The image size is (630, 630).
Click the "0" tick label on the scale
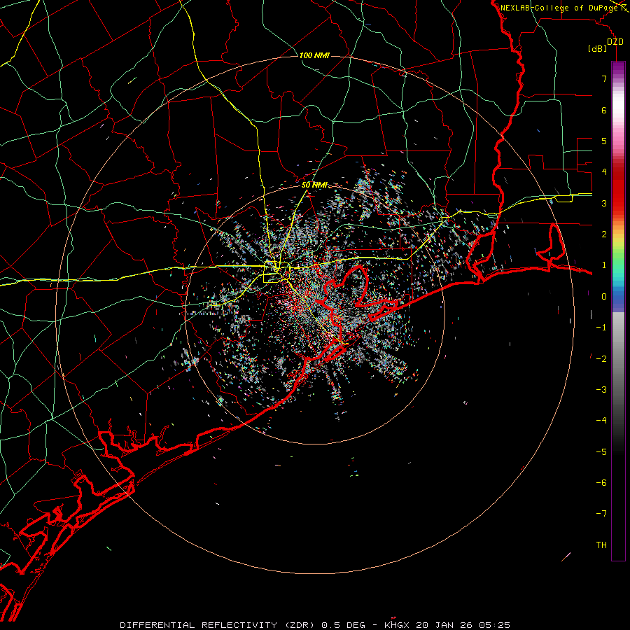604,297
